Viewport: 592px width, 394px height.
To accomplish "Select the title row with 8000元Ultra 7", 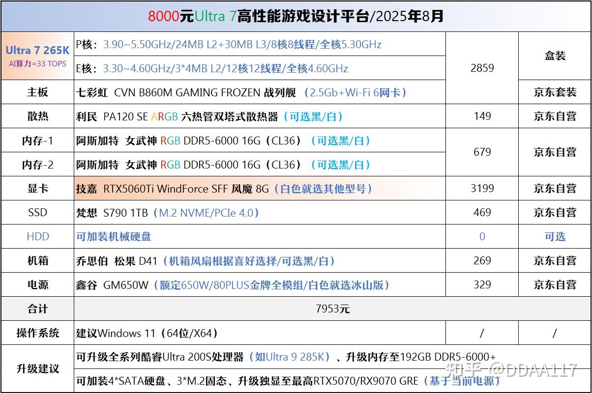I will [296, 16].
